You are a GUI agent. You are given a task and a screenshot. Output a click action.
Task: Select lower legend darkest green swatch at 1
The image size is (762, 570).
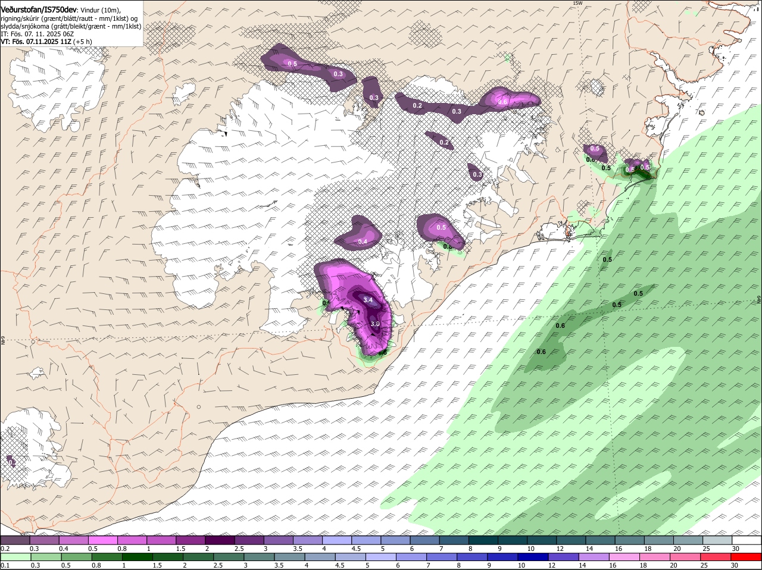(x=137, y=557)
